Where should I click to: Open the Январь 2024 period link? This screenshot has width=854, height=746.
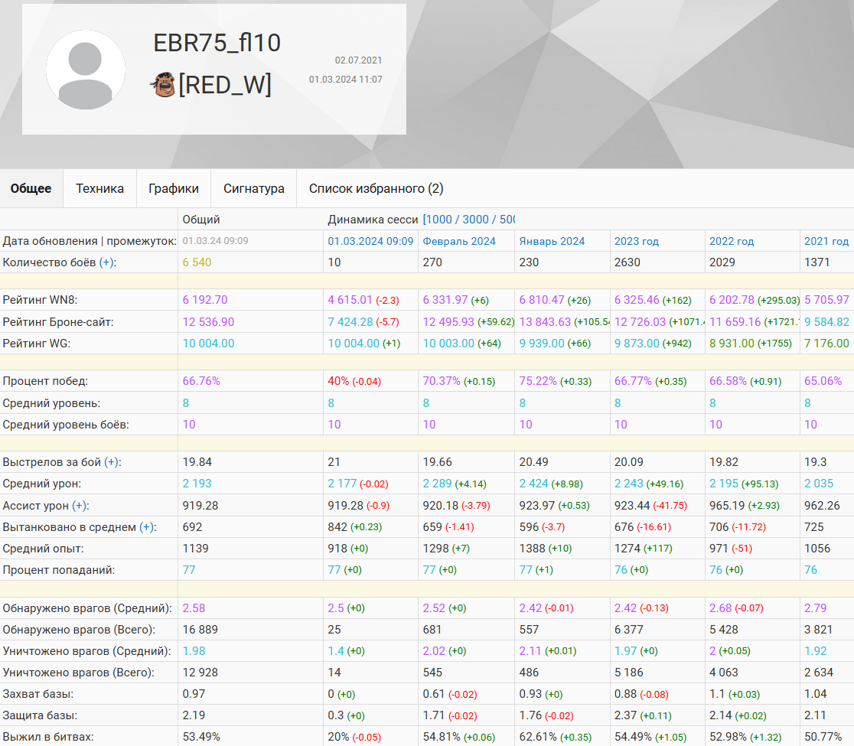[x=552, y=241]
